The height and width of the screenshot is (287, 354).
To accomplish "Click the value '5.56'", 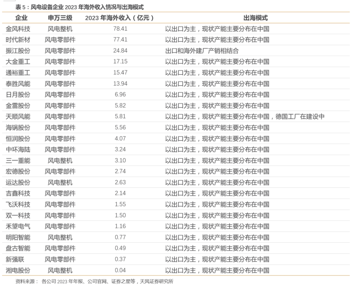I will (x=120, y=127).
